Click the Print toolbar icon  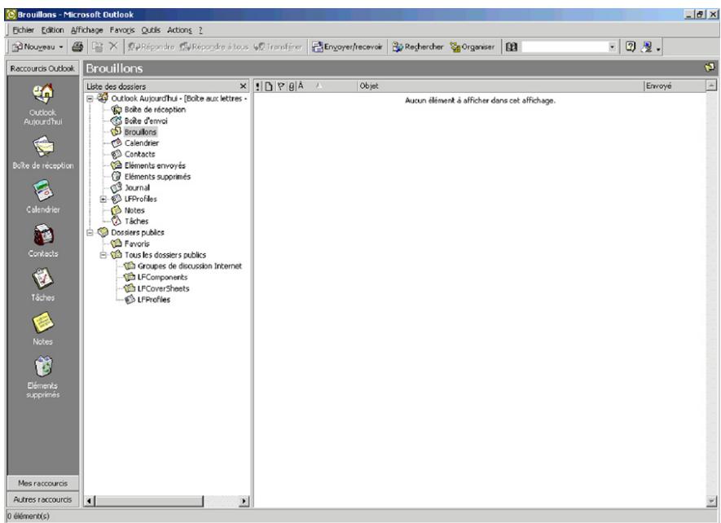[x=77, y=46]
